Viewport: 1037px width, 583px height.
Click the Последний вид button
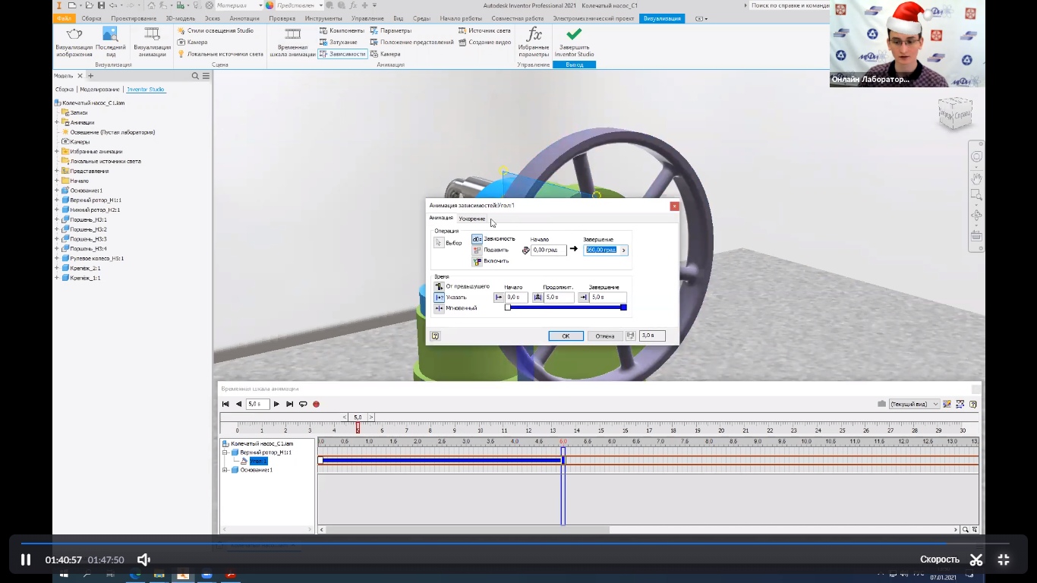[x=111, y=43]
